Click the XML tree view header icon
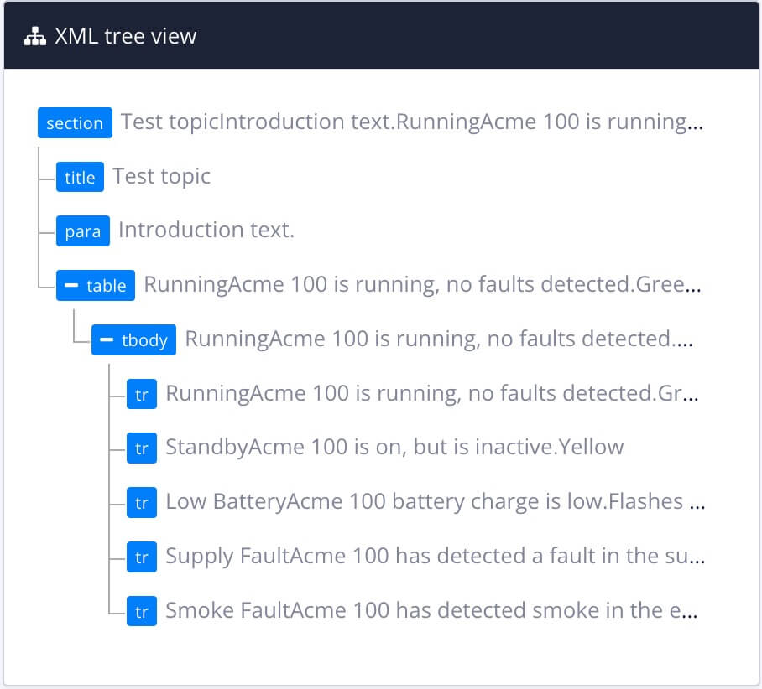 point(35,36)
